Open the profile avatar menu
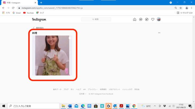 [x=159, y=19]
